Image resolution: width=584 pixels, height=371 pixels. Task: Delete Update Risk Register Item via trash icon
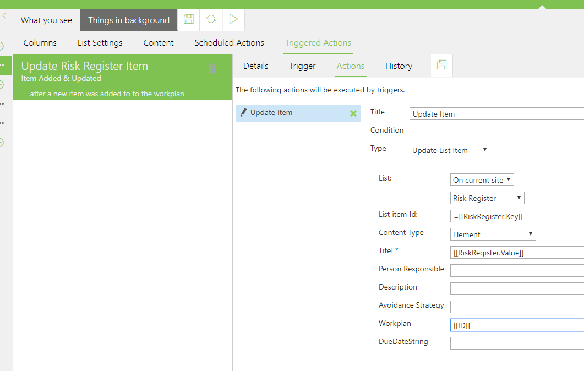tap(212, 68)
